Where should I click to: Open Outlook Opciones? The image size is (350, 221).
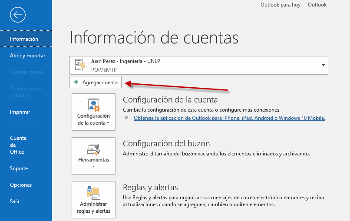(x=21, y=185)
